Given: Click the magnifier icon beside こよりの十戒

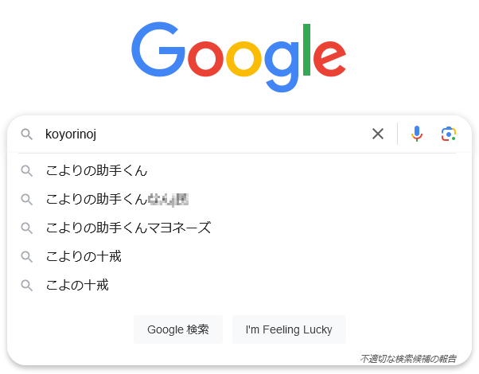Looking at the screenshot, I should tap(27, 256).
